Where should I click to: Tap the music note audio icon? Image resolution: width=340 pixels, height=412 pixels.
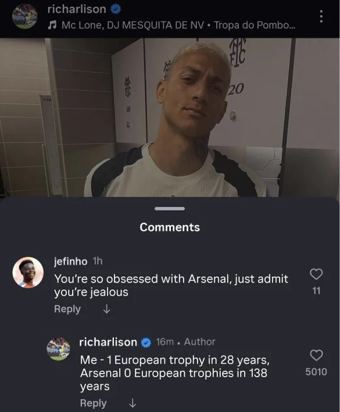tap(52, 25)
